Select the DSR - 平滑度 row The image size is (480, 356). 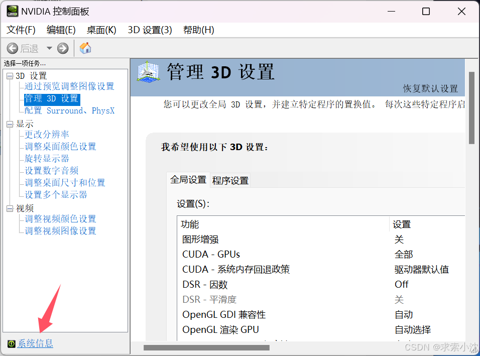[321, 299]
